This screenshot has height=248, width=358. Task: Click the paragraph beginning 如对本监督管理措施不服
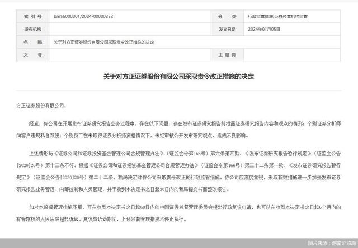178,213
